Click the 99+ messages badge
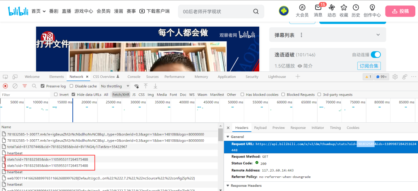The width and height of the screenshot is (418, 191). pos(382,77)
